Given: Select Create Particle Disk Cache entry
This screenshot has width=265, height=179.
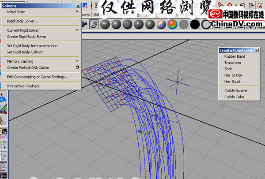Looking at the screenshot, I should (28, 67).
